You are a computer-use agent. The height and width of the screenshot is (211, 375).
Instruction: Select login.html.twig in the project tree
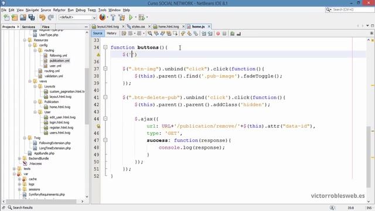59,122
